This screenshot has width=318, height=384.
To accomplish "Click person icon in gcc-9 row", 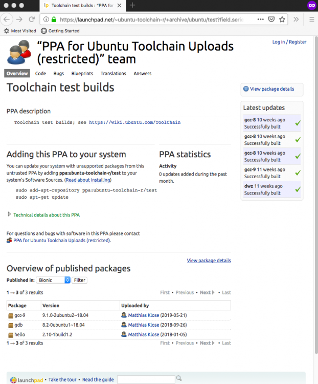I will point(124,315).
